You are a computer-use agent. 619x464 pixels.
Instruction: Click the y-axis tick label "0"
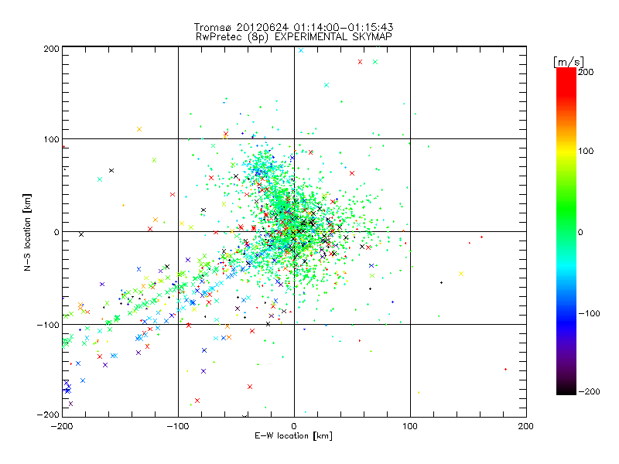click(x=56, y=232)
